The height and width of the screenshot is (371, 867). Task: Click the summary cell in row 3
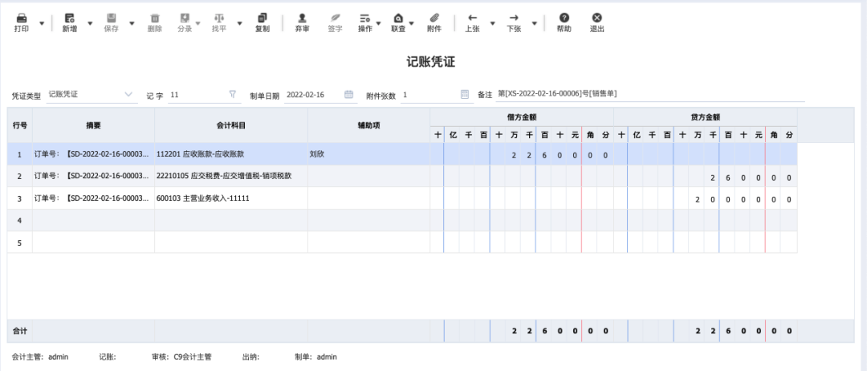[x=92, y=198]
